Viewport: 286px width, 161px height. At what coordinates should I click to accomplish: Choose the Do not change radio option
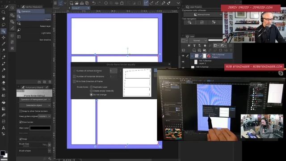click(91, 94)
